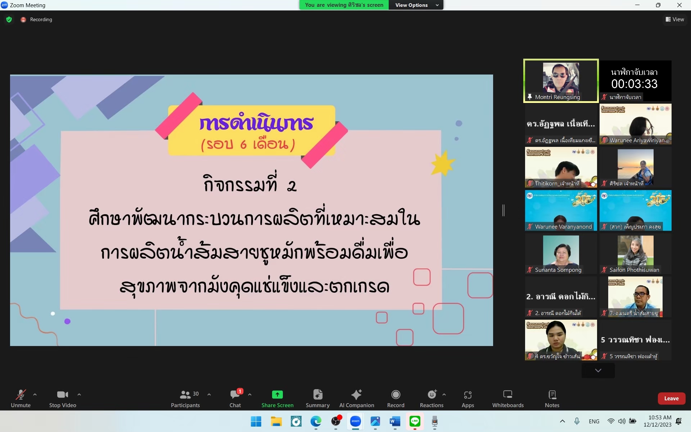Open the Notes panel
691x432 pixels.
[552, 399]
